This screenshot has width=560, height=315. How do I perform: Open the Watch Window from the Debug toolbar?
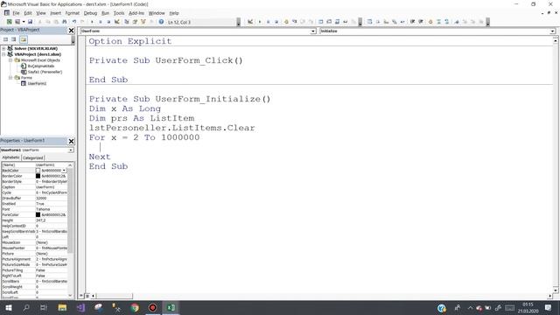point(337,22)
